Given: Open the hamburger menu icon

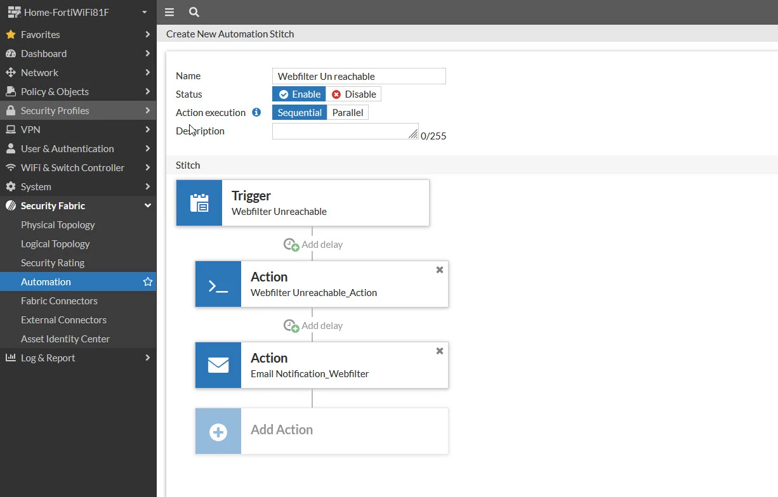Looking at the screenshot, I should pos(169,12).
